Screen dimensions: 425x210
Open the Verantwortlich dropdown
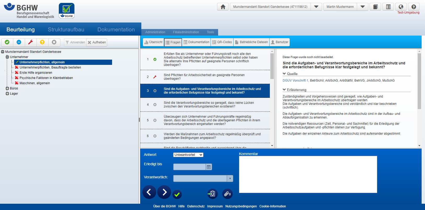pyautogui.click(x=230, y=179)
